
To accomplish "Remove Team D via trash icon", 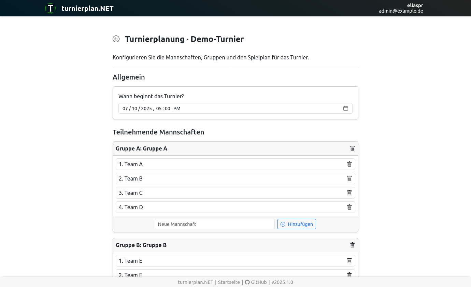I will pos(349,207).
